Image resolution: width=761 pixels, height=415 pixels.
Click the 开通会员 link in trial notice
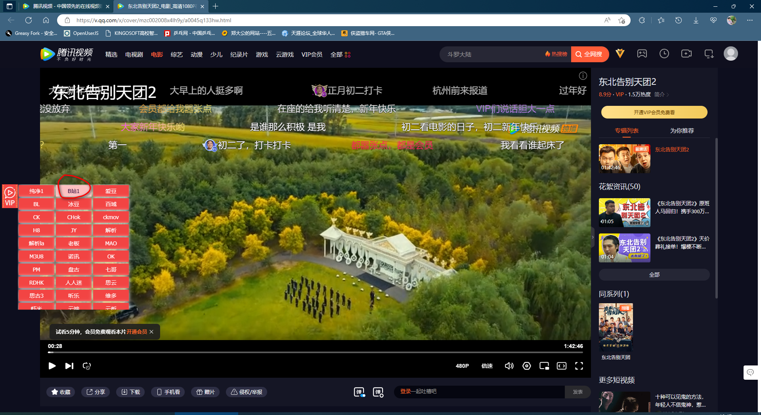coord(137,332)
